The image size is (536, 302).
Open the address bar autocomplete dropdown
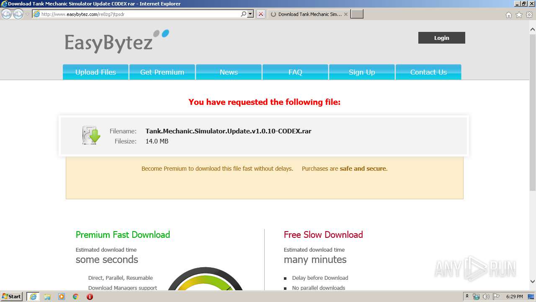250,14
